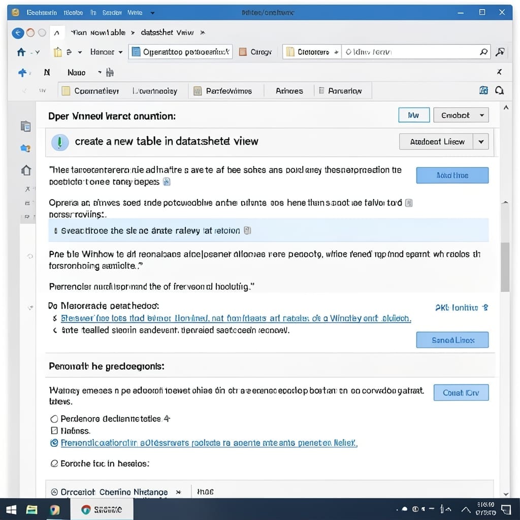520x520 pixels.
Task: Click the up chevron beside navigation circles
Action: 57,33
